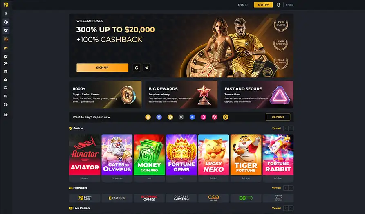Open the globe language icon in header

[x=278, y=5]
